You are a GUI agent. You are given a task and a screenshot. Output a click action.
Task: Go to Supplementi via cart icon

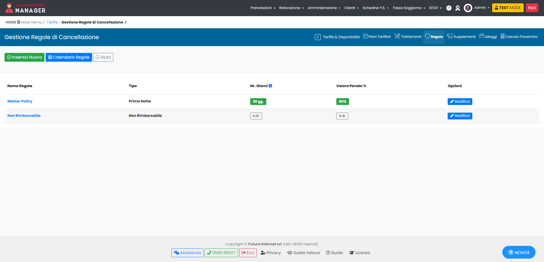coord(461,37)
